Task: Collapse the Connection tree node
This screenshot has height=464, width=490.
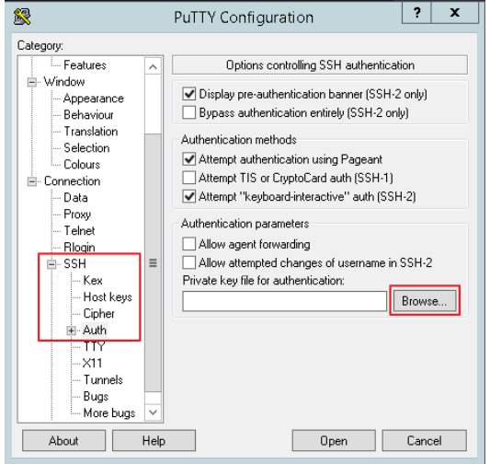Action: point(32,181)
